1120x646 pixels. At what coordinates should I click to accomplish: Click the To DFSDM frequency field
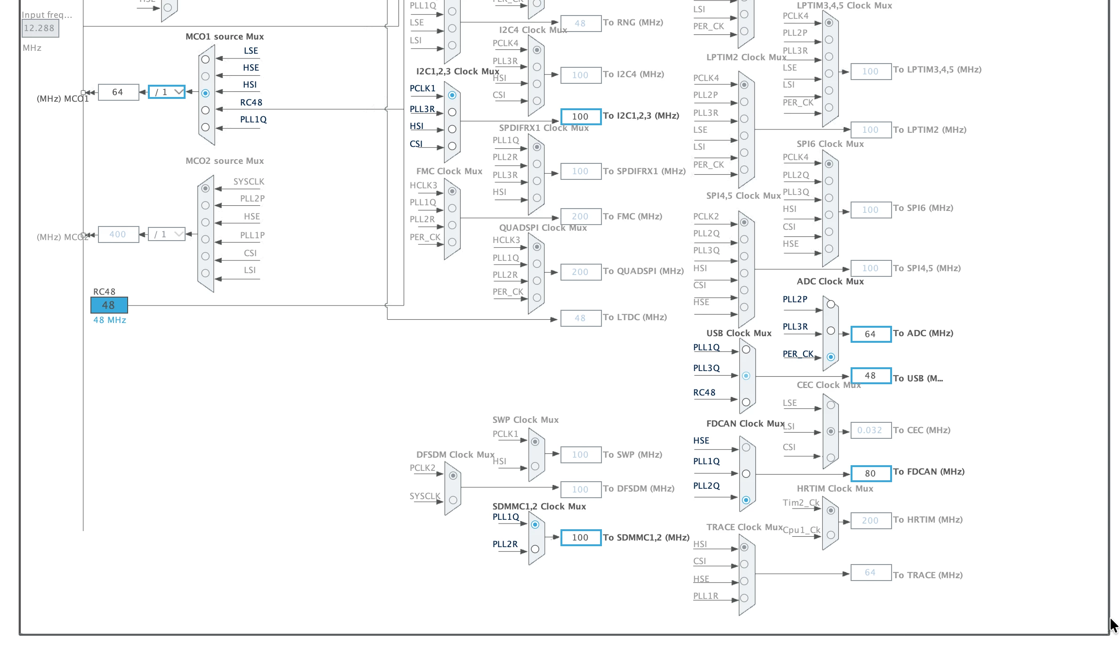pos(581,489)
